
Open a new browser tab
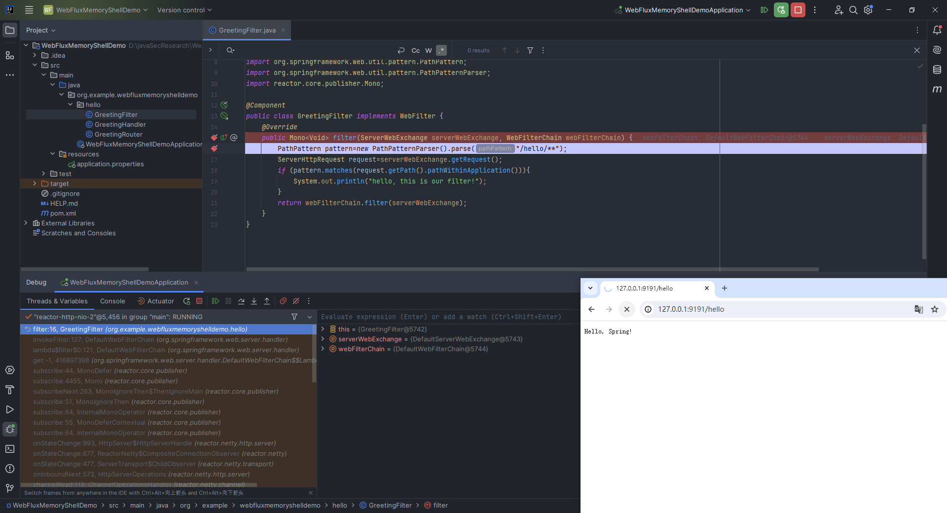coord(725,288)
